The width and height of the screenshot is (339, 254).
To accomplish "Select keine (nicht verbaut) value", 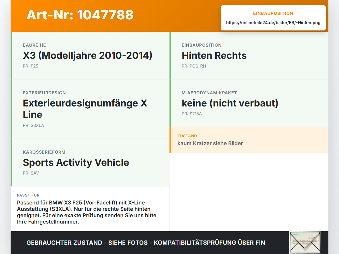I will click(230, 103).
